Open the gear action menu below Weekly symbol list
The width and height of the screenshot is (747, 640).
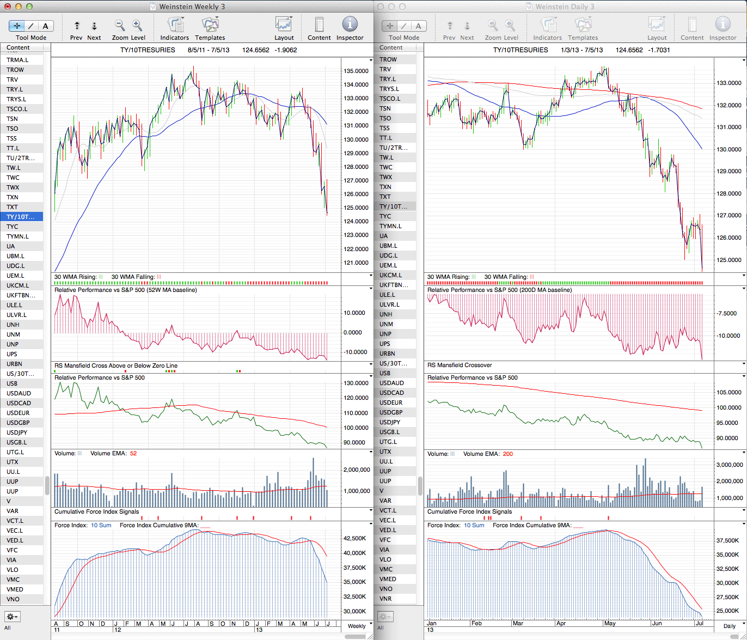pyautogui.click(x=12, y=617)
